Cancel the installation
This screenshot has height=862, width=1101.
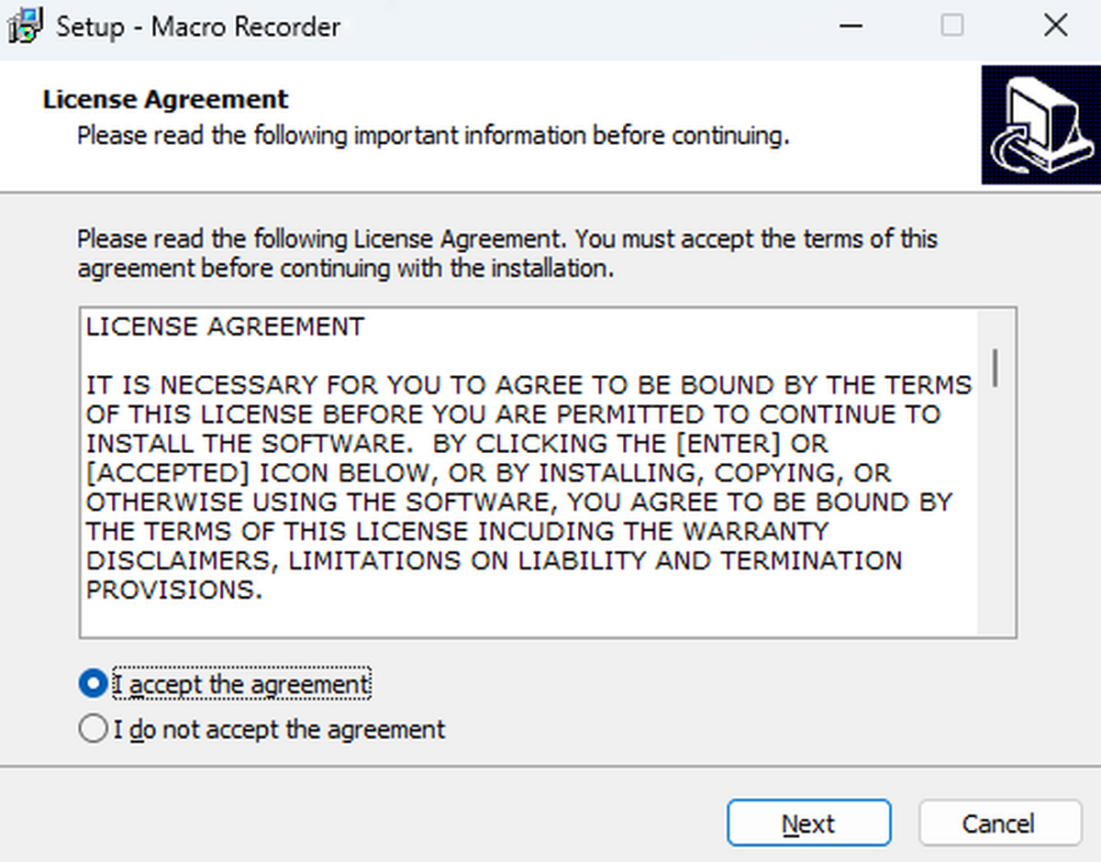click(998, 823)
